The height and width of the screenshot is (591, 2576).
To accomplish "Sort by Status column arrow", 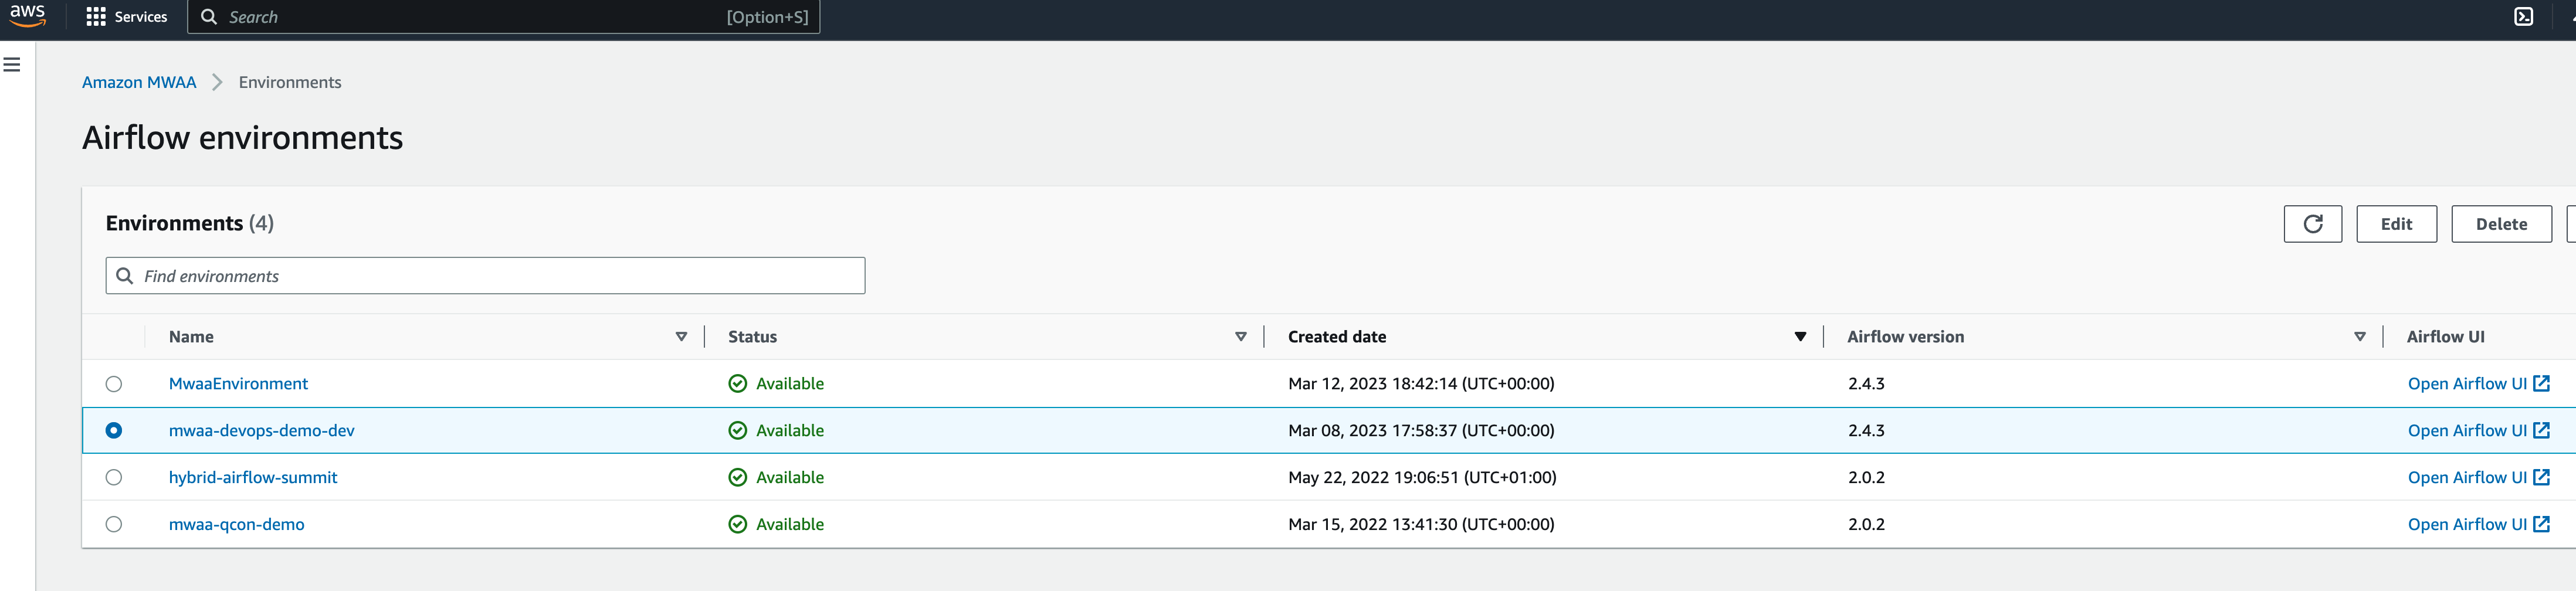I will point(1240,337).
